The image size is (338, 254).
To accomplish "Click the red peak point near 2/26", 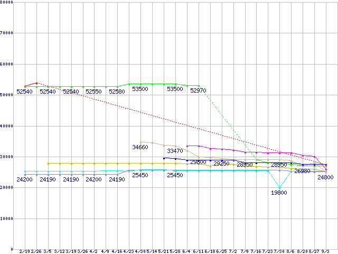I will (36, 83).
